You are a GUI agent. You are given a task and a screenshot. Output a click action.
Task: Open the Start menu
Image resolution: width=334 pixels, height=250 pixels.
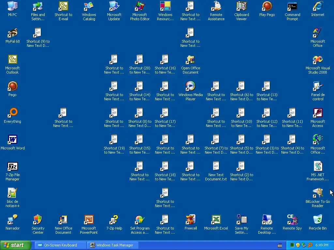coord(15,245)
